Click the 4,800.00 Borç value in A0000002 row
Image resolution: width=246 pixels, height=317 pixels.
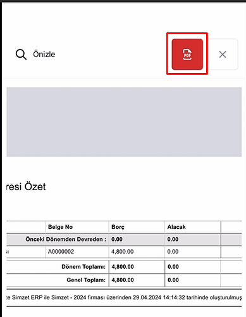point(122,252)
